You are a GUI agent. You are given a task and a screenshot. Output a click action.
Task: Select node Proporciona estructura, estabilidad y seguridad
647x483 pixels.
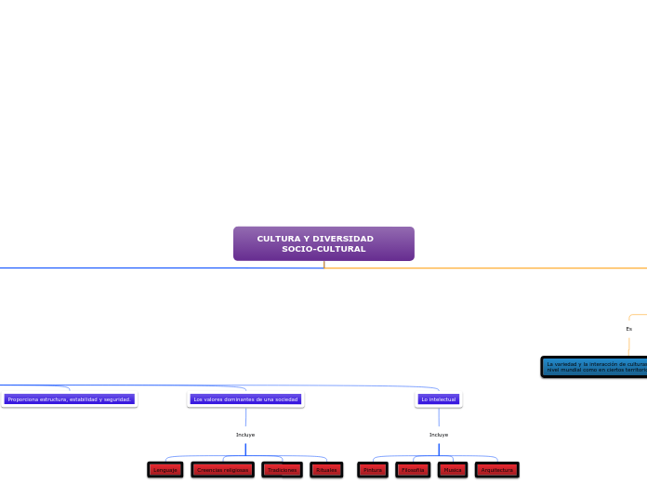[x=70, y=399]
